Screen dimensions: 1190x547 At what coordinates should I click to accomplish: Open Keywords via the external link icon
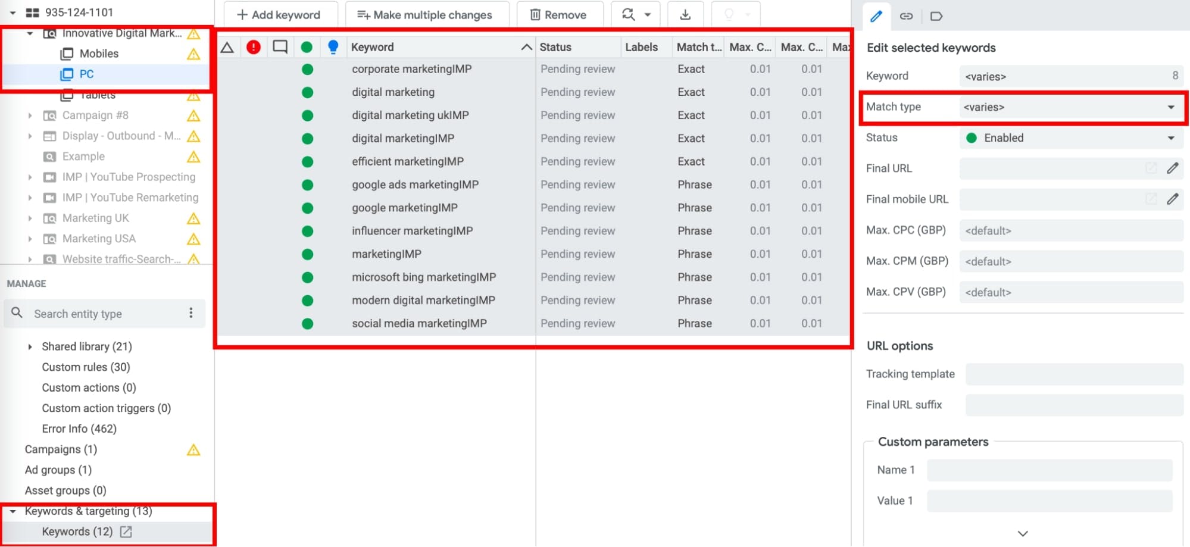tap(126, 532)
